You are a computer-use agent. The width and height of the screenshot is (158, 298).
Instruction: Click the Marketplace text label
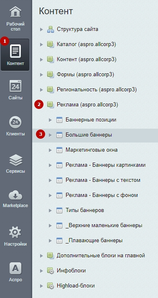click(15, 205)
